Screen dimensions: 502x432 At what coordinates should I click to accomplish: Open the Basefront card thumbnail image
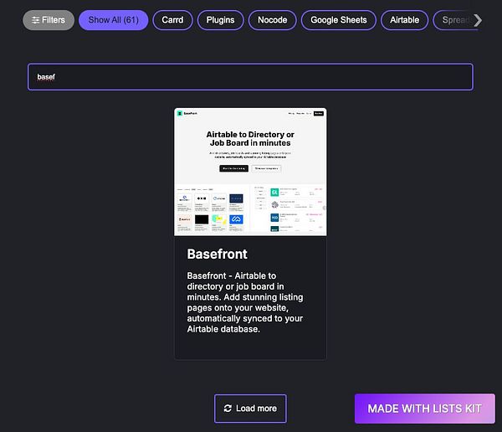250,172
